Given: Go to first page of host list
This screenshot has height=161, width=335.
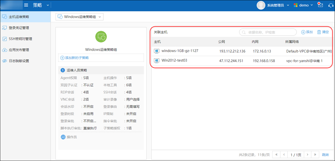Looking at the screenshot, I should [x=276, y=154].
